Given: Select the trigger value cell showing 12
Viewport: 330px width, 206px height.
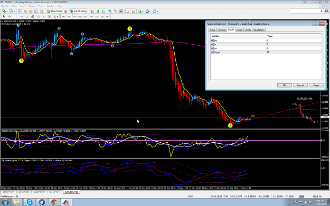Looking at the screenshot, I should [294, 52].
